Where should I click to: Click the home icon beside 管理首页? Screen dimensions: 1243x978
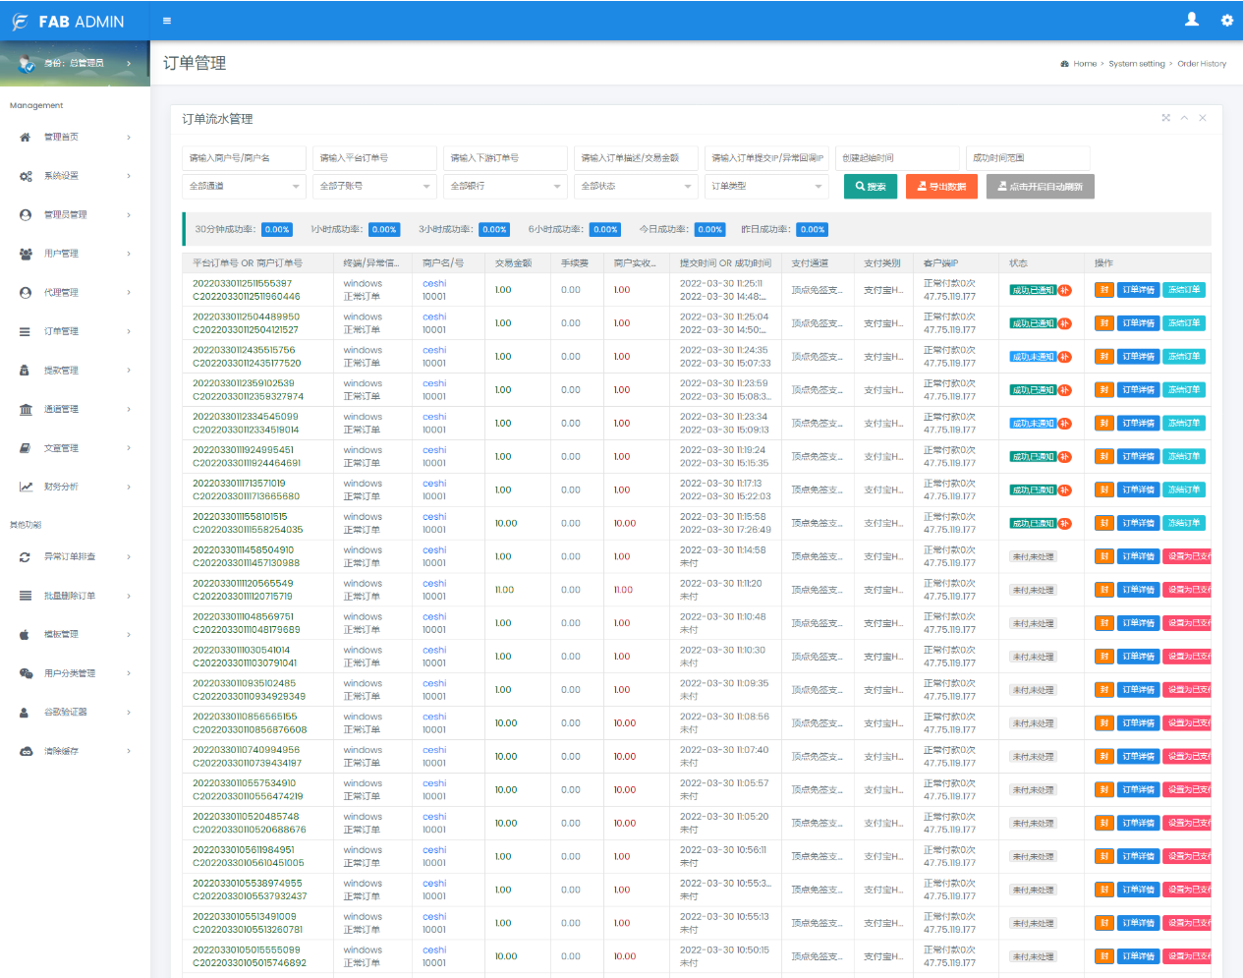click(26, 138)
